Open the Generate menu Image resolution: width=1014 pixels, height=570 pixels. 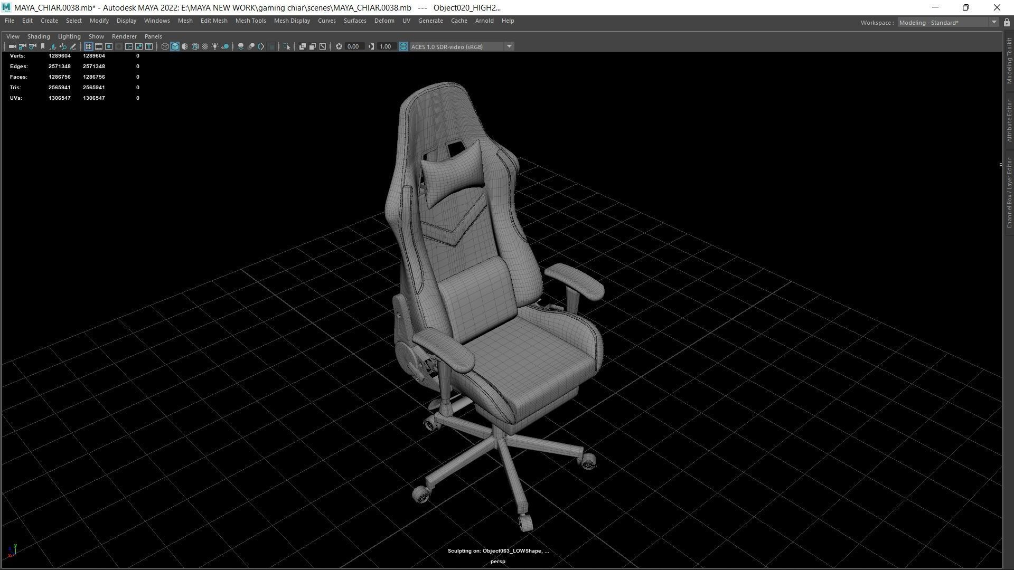point(430,21)
